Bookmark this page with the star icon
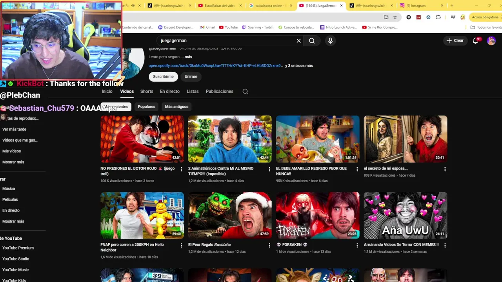This screenshot has width=502, height=282. (x=395, y=17)
